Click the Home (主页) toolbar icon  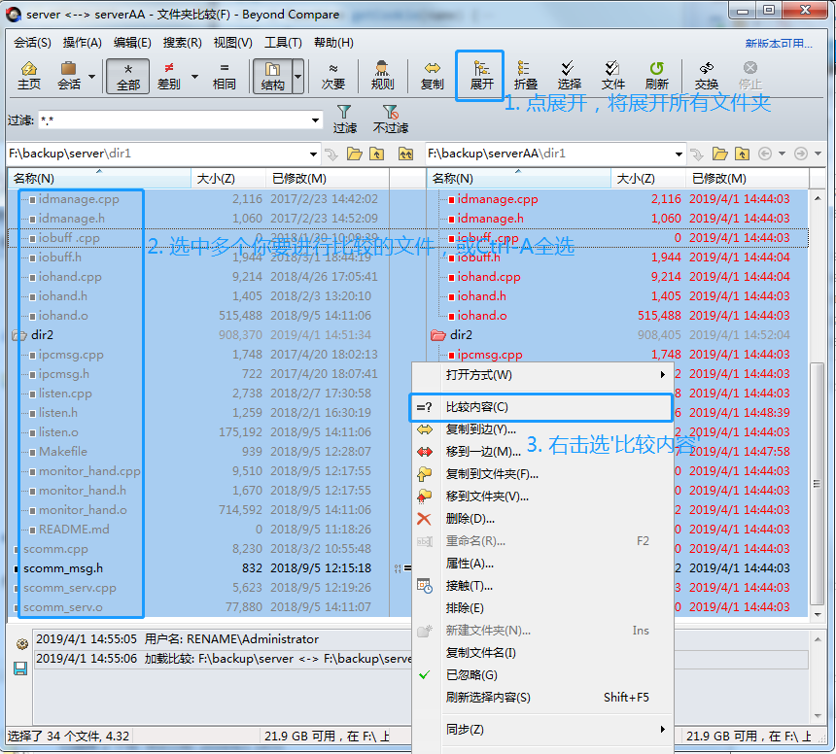click(29, 76)
